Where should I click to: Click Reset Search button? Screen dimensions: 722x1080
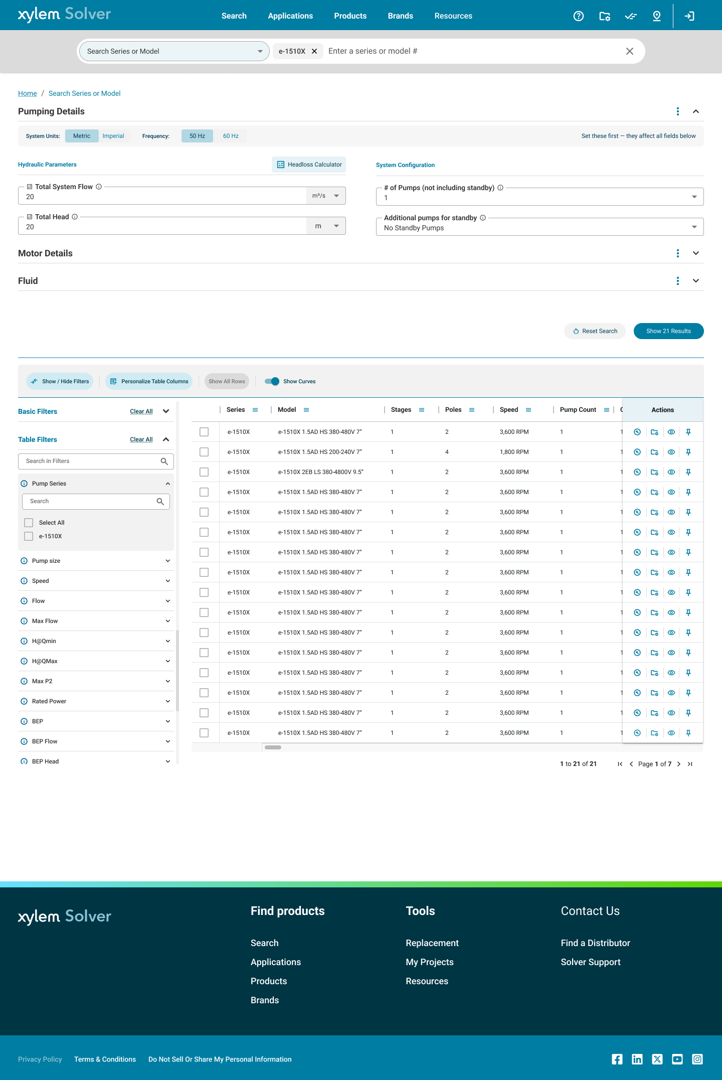(x=595, y=331)
